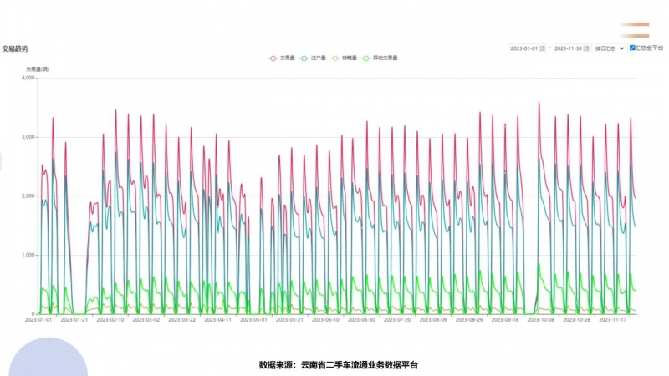Click x-axis label 2023-01-01
Image resolution: width=669 pixels, height=376 pixels.
coord(38,320)
